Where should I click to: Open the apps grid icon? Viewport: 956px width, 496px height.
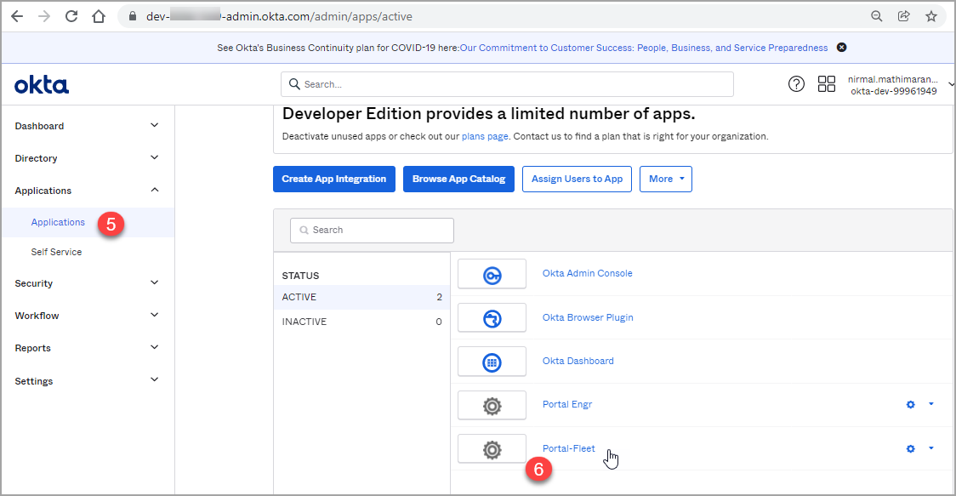coord(827,84)
